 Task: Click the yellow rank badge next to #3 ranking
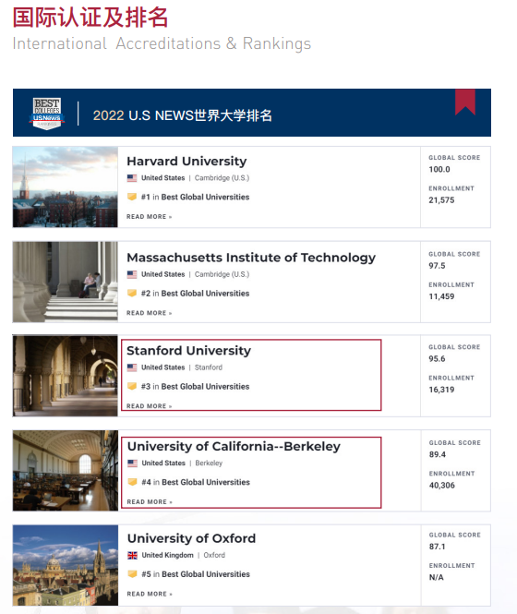[x=132, y=386]
